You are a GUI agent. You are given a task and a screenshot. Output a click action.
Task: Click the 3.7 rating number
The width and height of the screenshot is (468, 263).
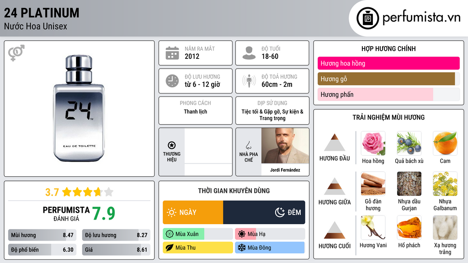click(52, 192)
